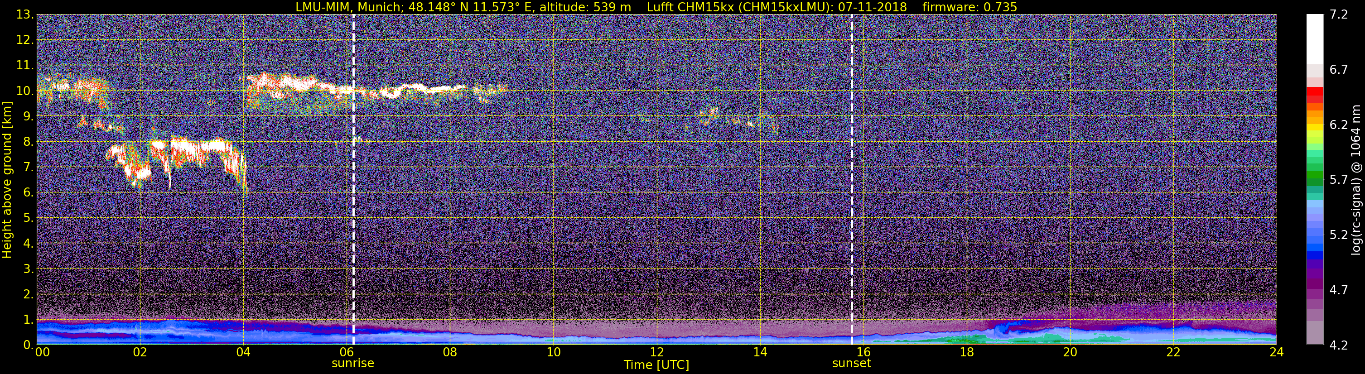Screen dimensions: 1365x374
Task: Click the colorbar value '5.2'
Action: (1339, 235)
